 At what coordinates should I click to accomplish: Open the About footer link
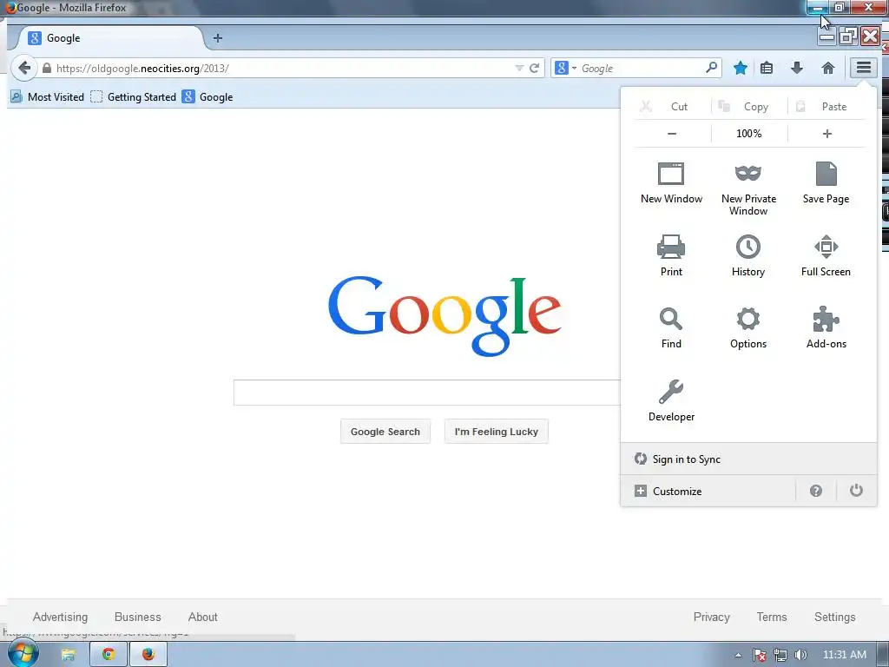pos(202,617)
